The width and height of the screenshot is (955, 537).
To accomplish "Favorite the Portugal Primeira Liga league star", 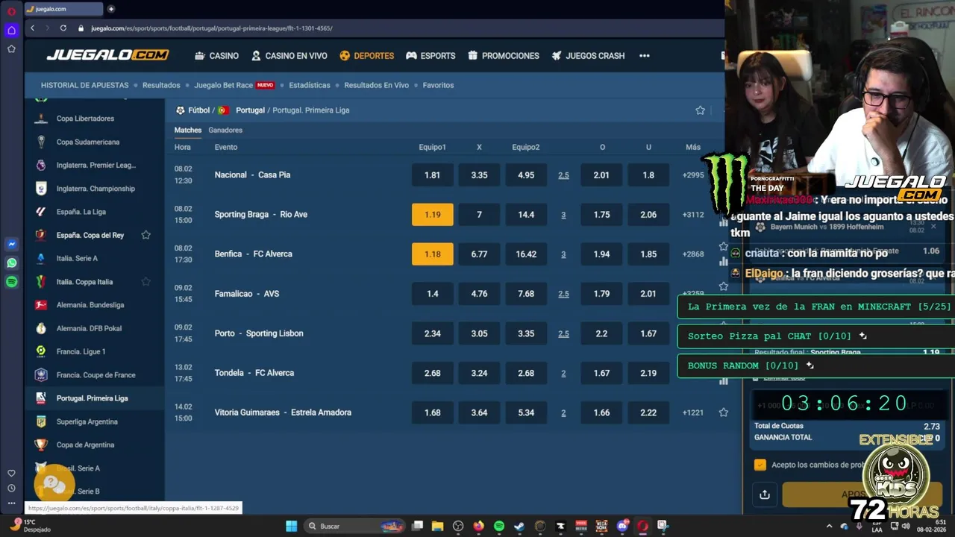I will point(700,110).
